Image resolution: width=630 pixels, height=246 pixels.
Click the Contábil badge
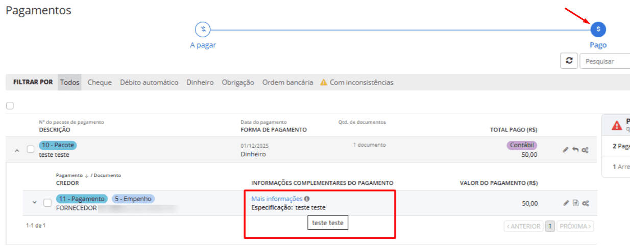coord(522,145)
